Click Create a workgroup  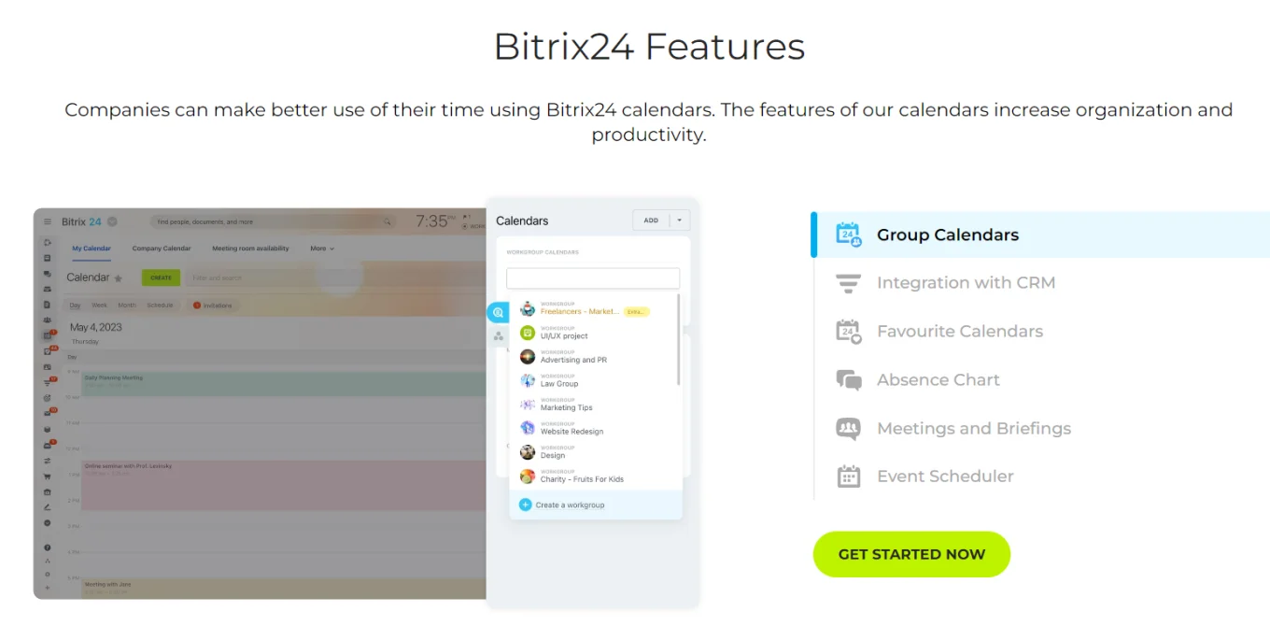[x=570, y=504]
